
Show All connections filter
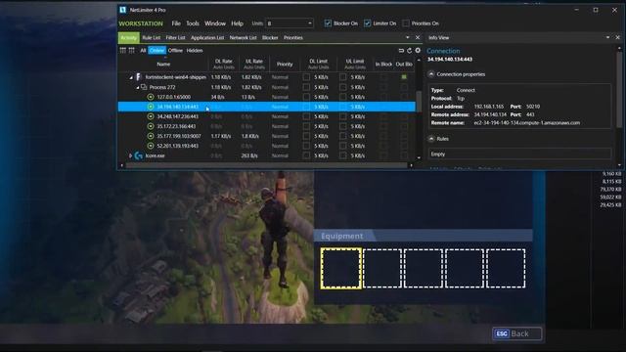143,50
